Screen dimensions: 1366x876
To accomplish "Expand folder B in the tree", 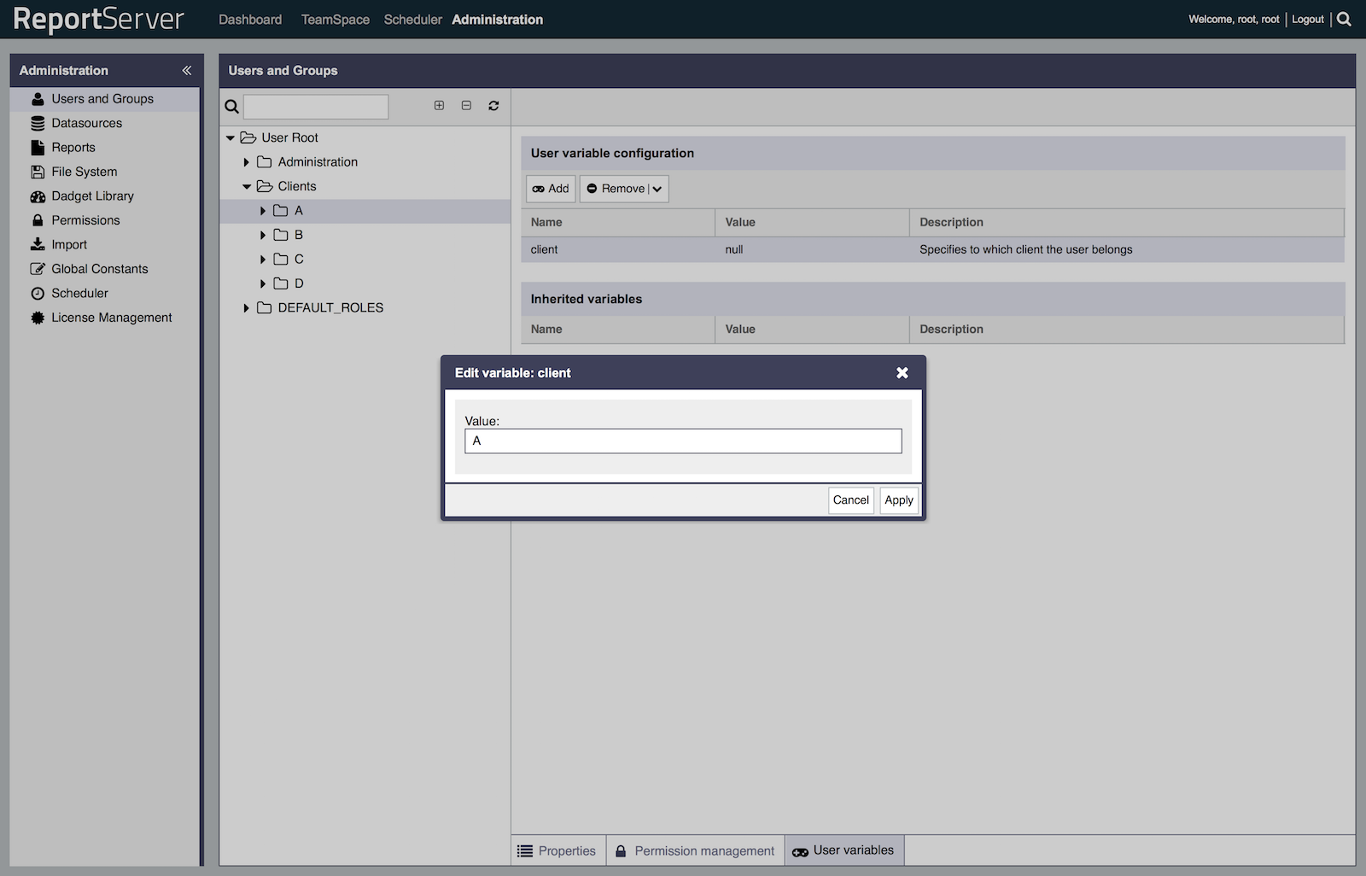I will pyautogui.click(x=263, y=235).
